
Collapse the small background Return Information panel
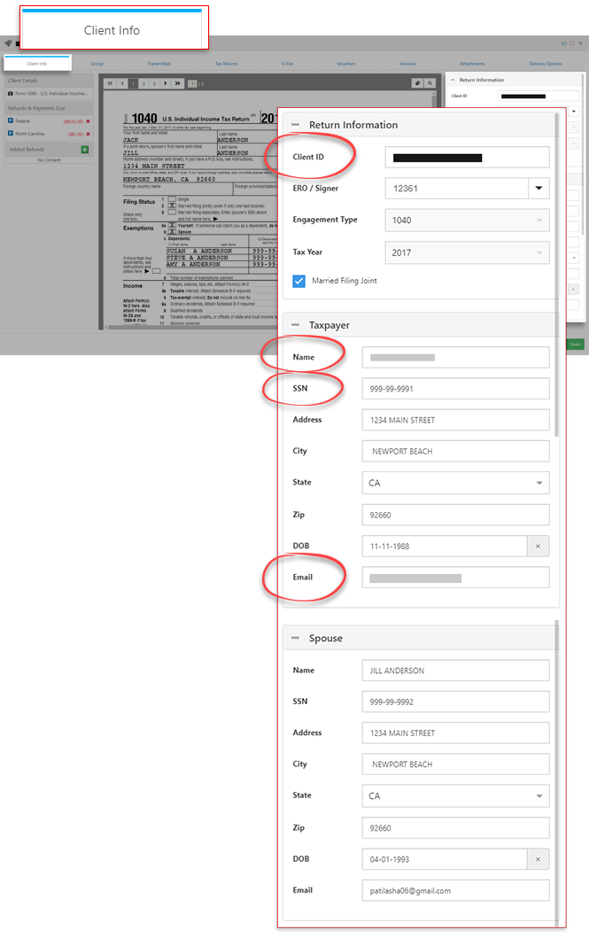coord(453,80)
